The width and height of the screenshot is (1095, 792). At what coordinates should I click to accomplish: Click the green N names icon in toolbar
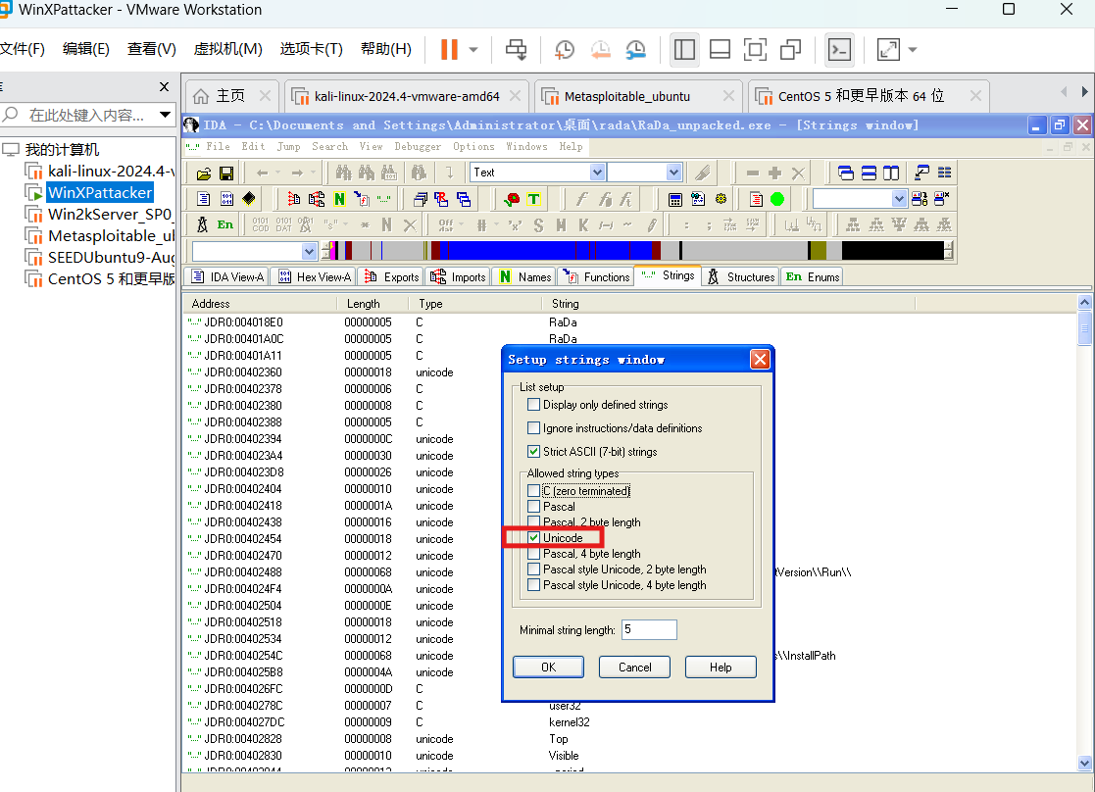[x=339, y=199]
